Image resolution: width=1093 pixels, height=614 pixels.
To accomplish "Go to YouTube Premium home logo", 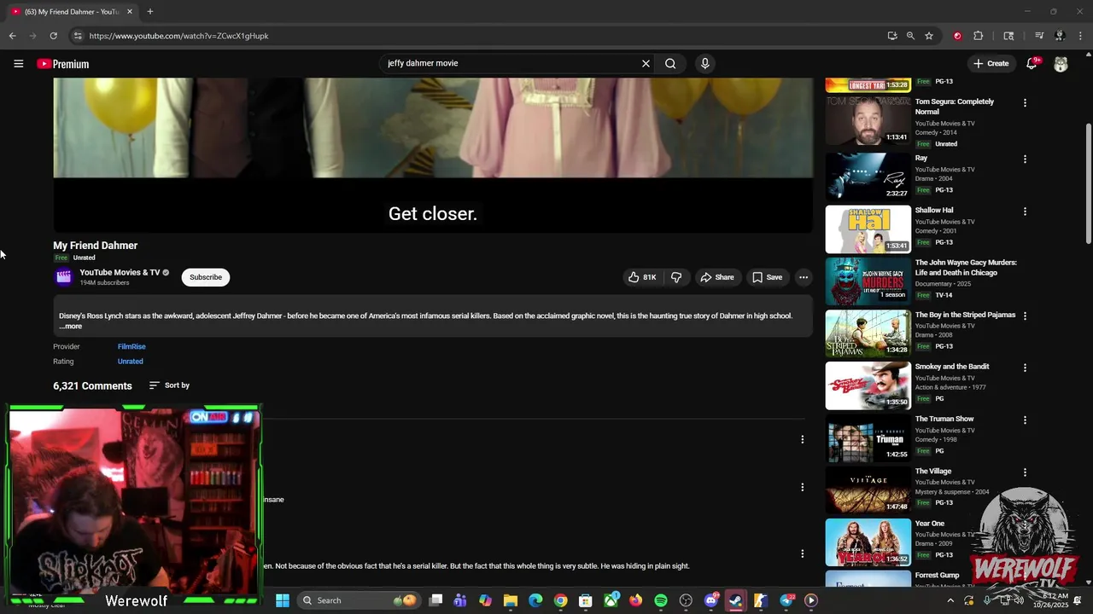I will (62, 64).
